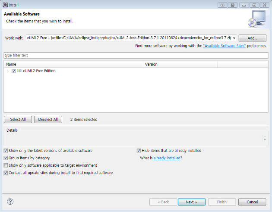Screen dimensions: 272x212
Task: Click the 2 items selected text
Action: coord(84,119)
